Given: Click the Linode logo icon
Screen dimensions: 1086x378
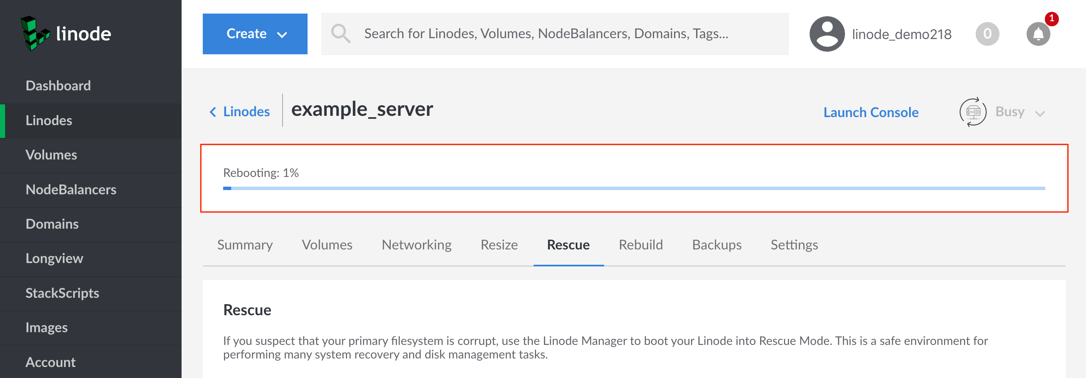Looking at the screenshot, I should coord(35,34).
